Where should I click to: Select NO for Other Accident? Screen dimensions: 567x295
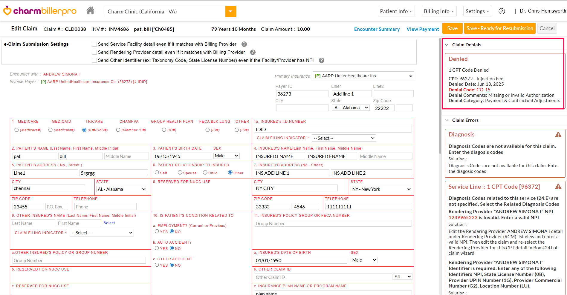point(172,265)
